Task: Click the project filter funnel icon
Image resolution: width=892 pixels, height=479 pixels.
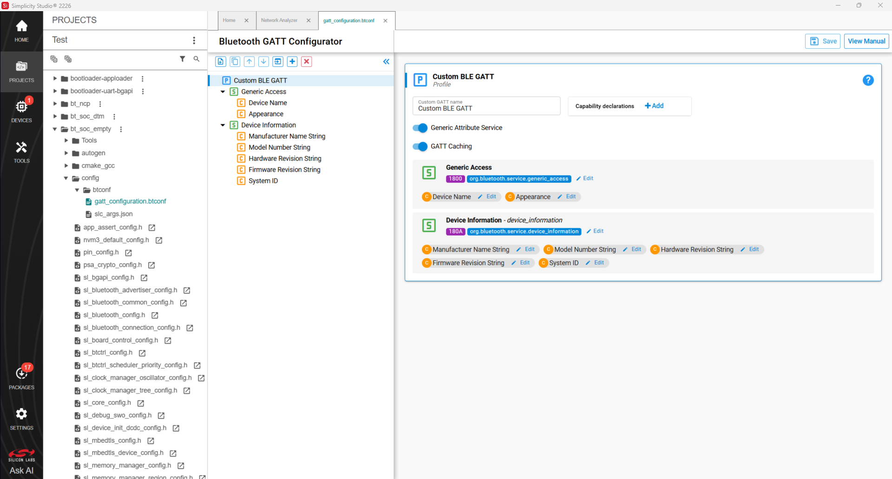Action: click(183, 59)
